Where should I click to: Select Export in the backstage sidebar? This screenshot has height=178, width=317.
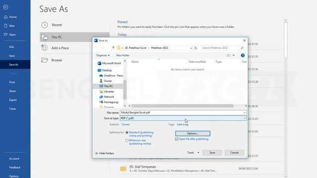coord(13,100)
